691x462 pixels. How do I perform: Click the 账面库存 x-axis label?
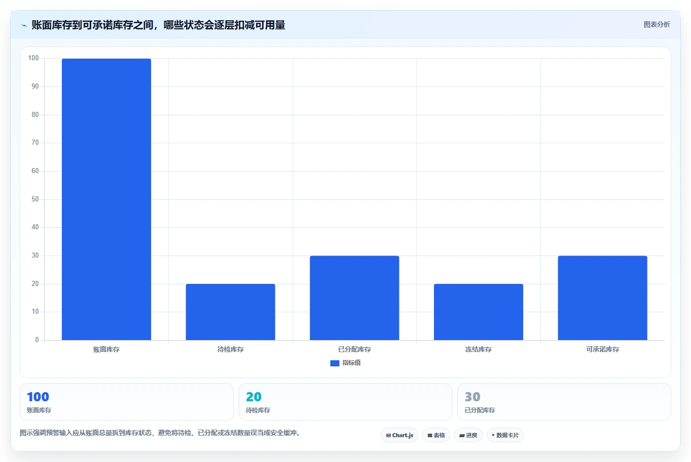click(x=106, y=350)
